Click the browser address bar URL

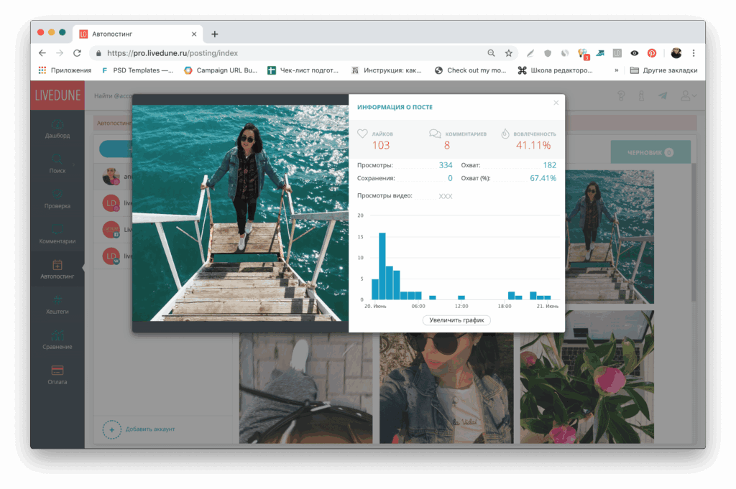click(287, 53)
